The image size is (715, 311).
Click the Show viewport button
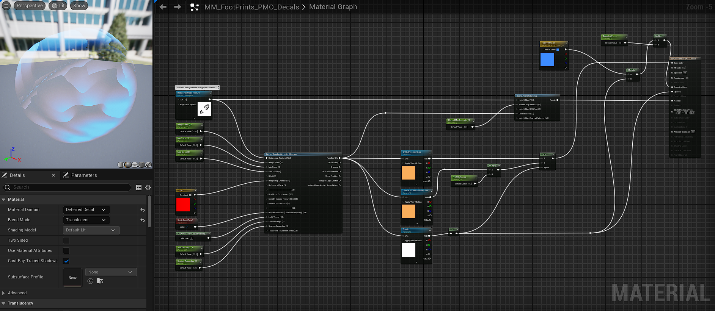click(79, 6)
